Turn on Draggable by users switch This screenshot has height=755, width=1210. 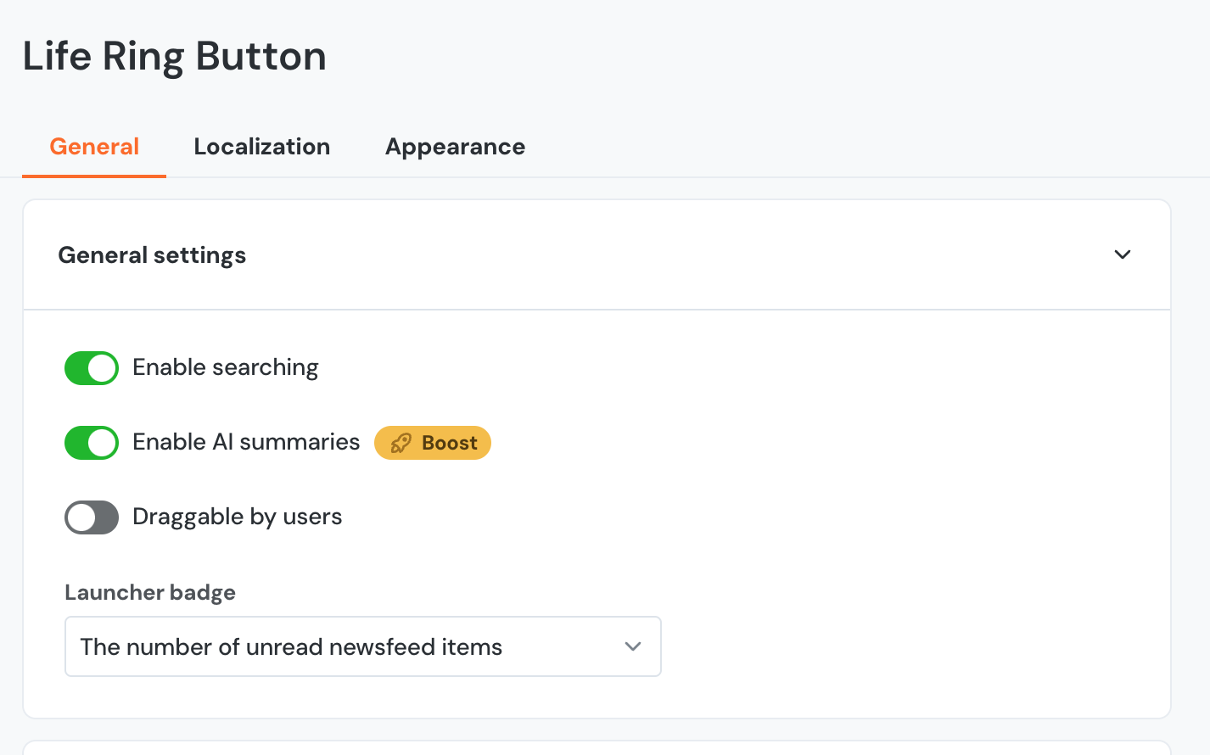(x=92, y=517)
